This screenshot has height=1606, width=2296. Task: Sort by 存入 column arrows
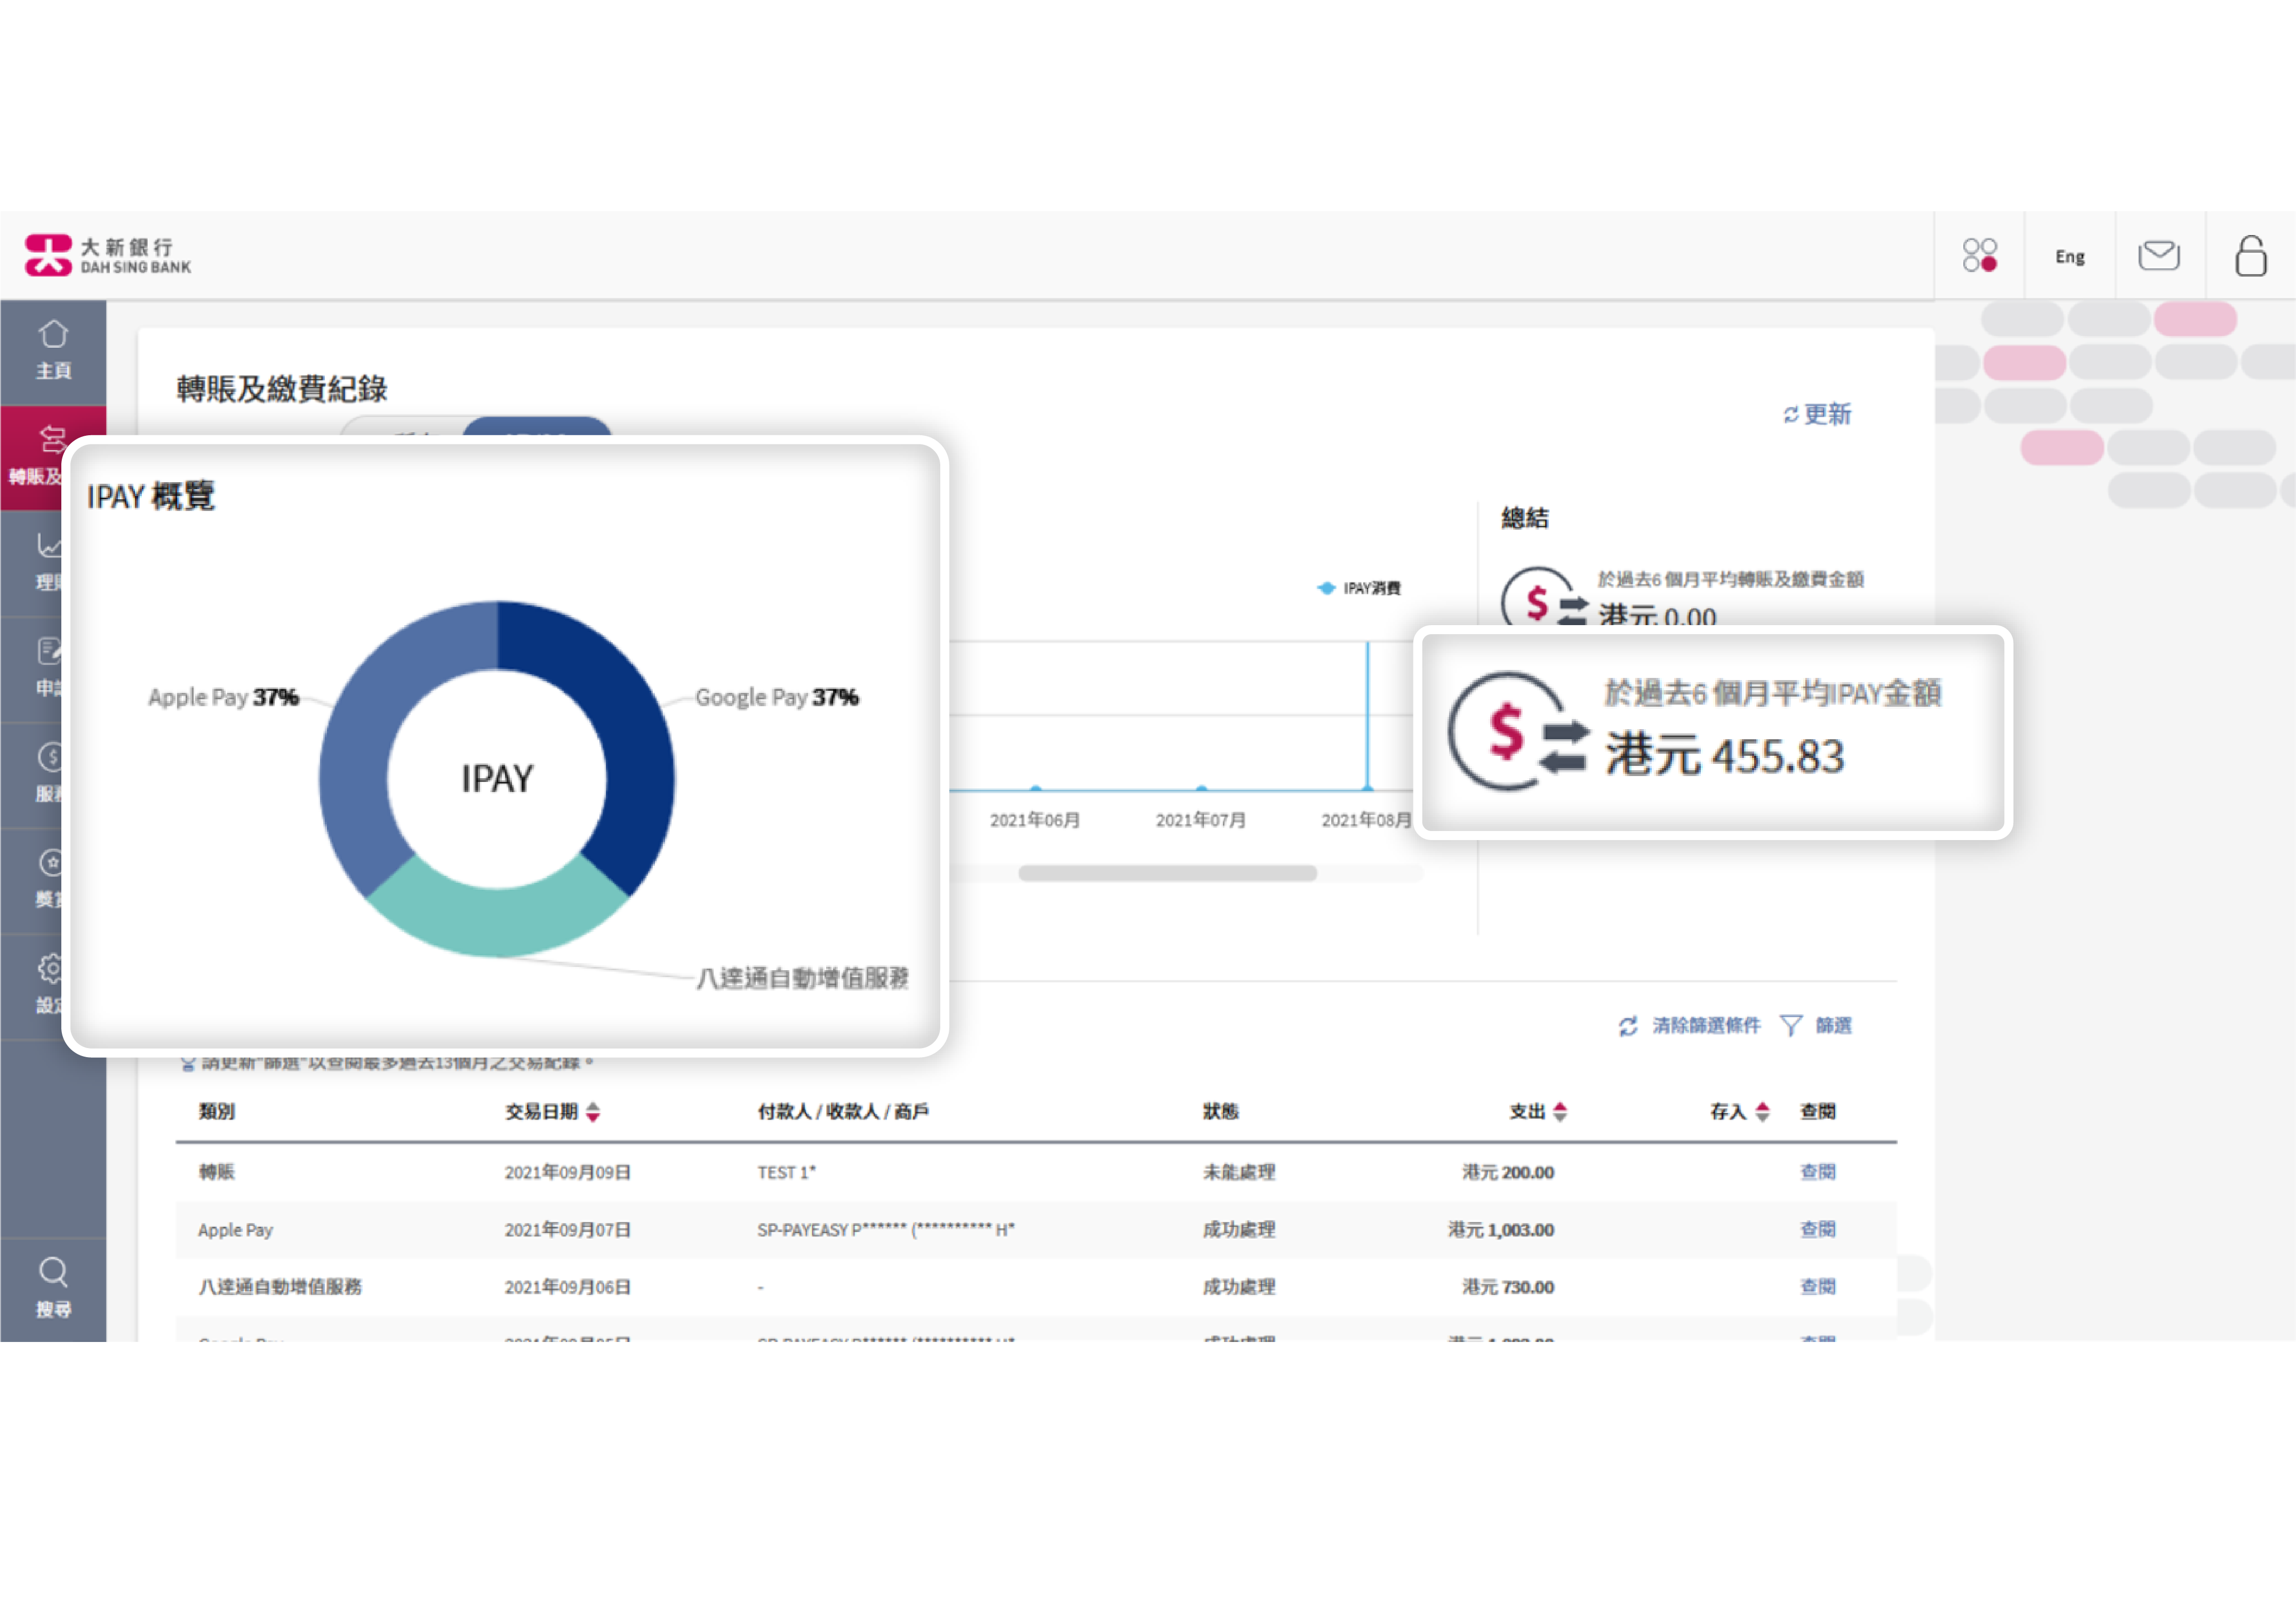coord(1762,1112)
